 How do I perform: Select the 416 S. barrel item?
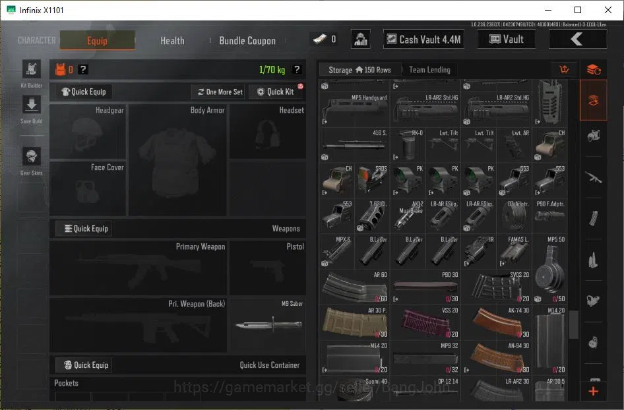coord(354,145)
